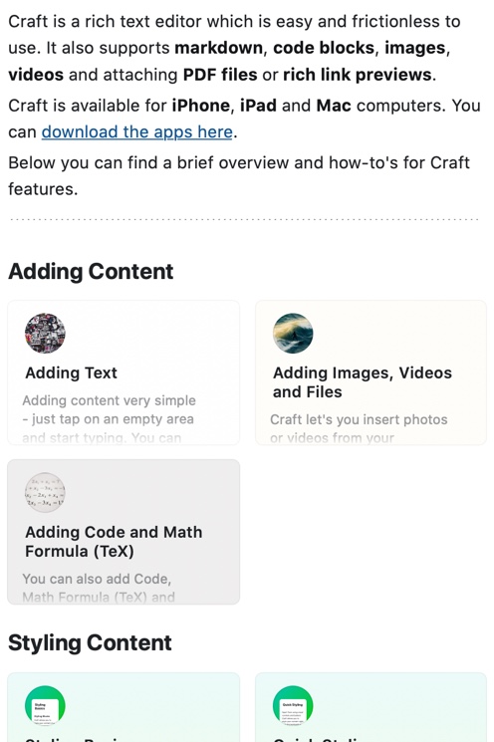
Task: Open the Adding Text card title
Action: coord(71,372)
